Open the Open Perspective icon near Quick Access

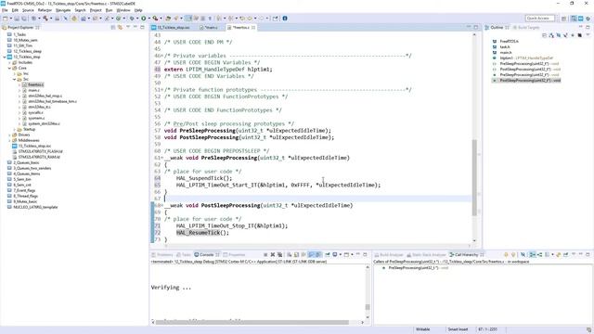563,19
